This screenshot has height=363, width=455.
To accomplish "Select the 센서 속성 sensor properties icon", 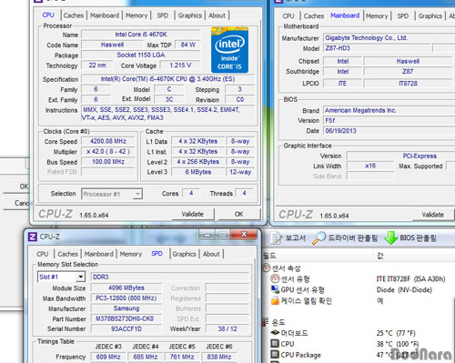I will 266,268.
